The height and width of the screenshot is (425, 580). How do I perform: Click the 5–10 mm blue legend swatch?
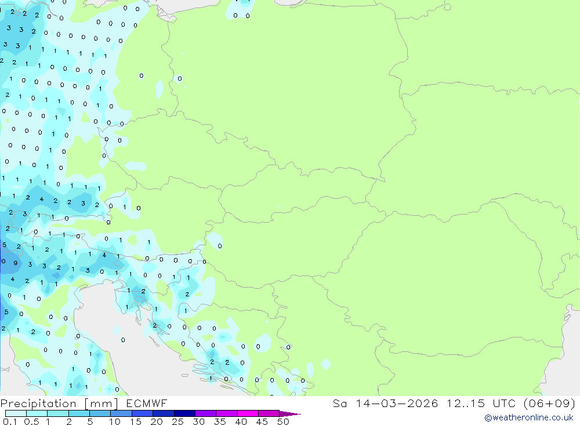point(100,413)
